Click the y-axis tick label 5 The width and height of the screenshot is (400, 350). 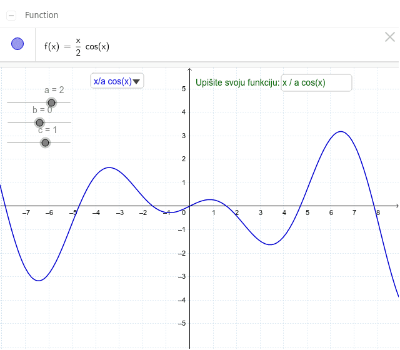click(x=184, y=89)
